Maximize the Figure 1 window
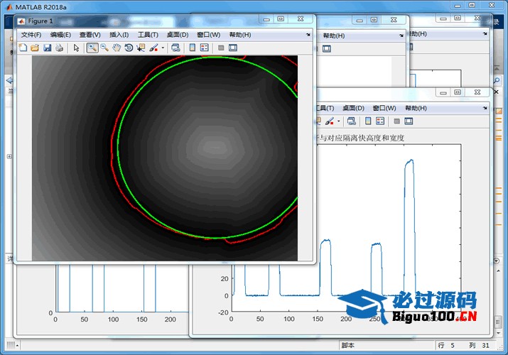Screen dimensions: 508x355 281,20
